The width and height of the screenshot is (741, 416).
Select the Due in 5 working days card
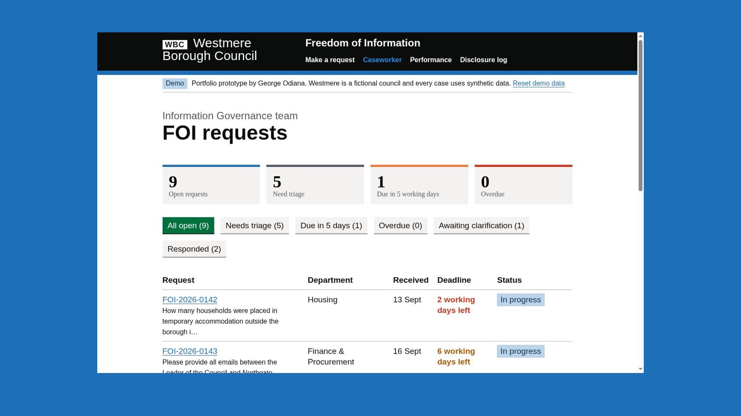419,184
